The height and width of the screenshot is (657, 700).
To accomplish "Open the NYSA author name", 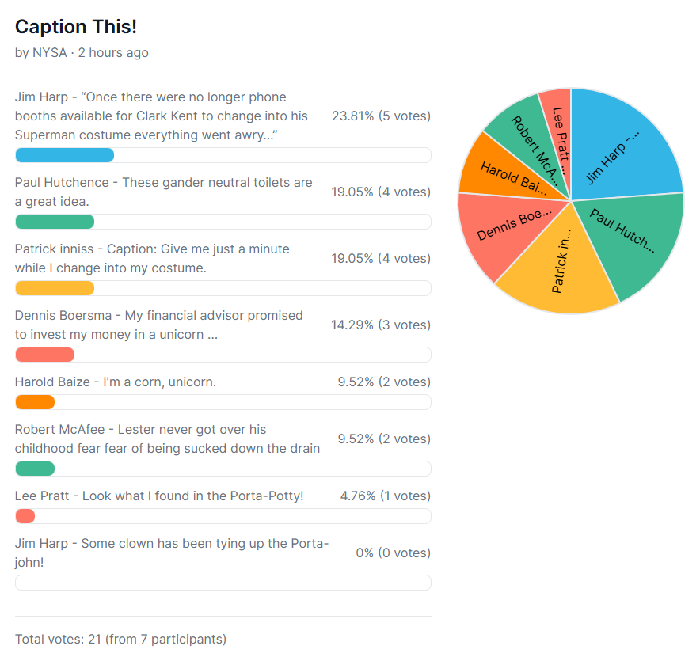I will 50,53.
